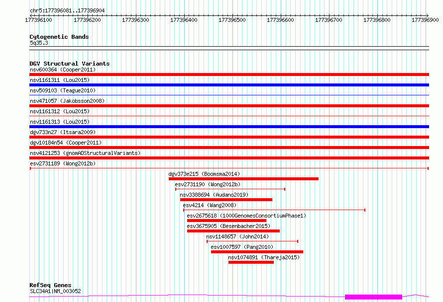Click ruler position 177396300
The height and width of the screenshot is (302, 443).
tap(135, 20)
